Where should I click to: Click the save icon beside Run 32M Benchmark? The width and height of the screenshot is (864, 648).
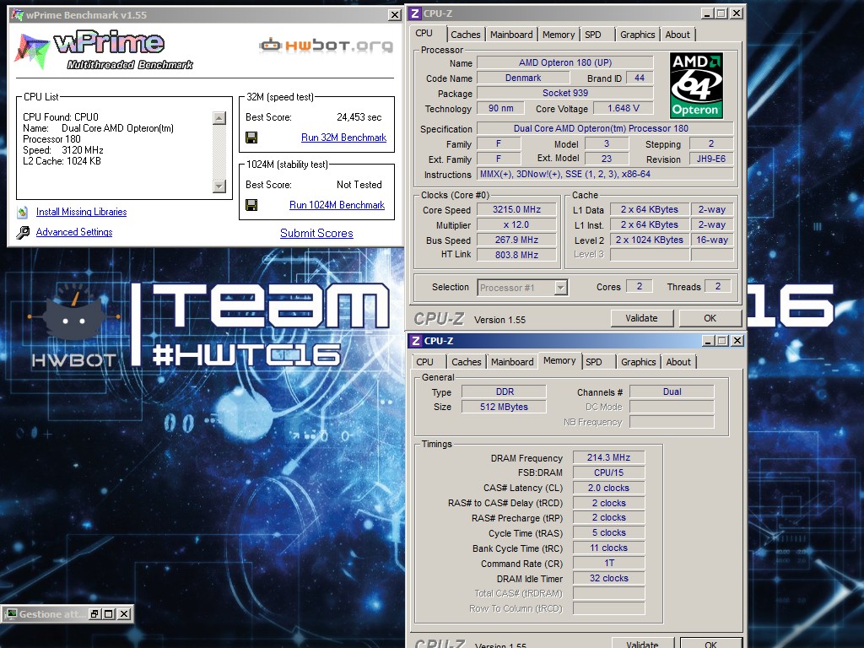click(x=251, y=138)
